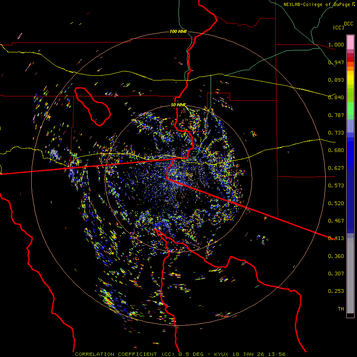
Task: Click the 0.947 legend value
Action: (336, 62)
